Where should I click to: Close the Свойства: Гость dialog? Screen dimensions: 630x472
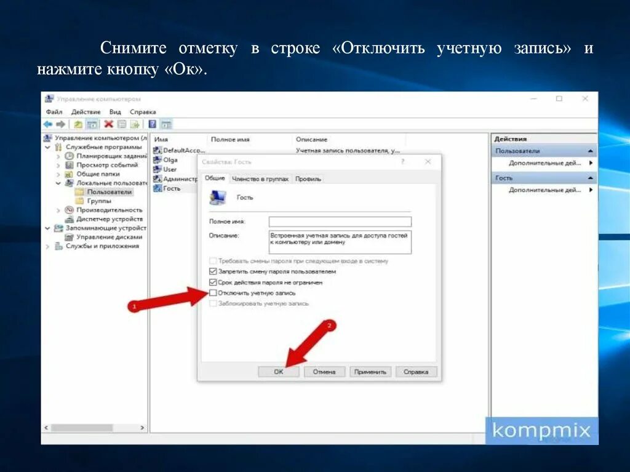(428, 162)
